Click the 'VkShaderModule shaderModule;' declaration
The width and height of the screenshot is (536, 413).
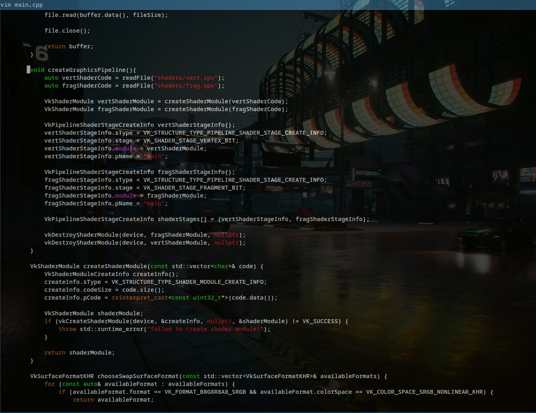pyautogui.click(x=94, y=314)
